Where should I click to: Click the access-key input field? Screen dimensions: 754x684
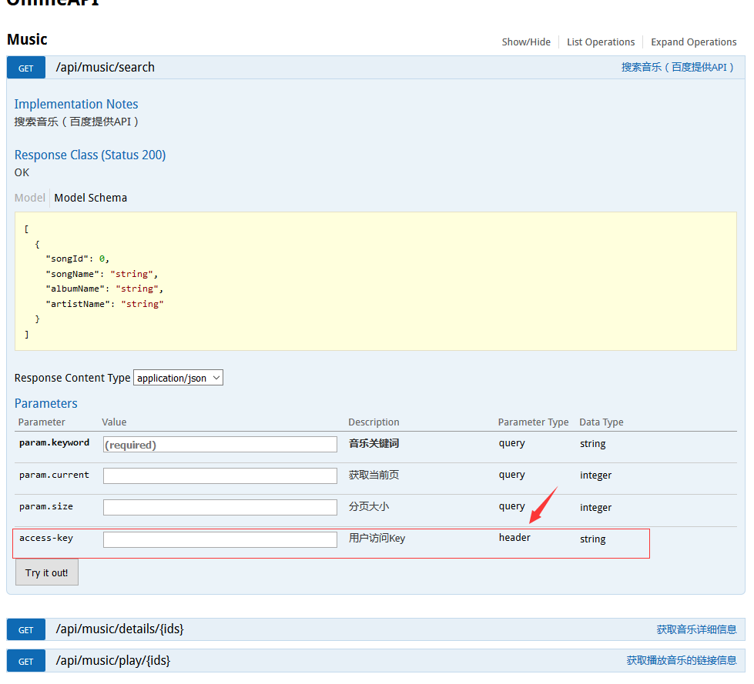(219, 539)
